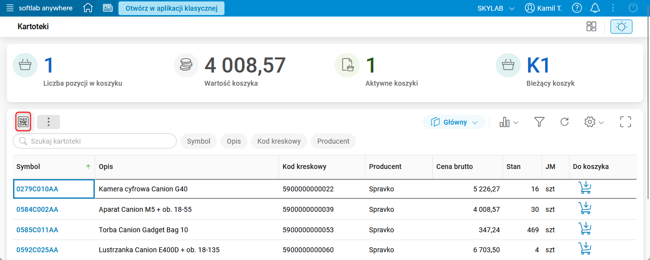Click the 'Do koszyka' column header

tap(603, 167)
